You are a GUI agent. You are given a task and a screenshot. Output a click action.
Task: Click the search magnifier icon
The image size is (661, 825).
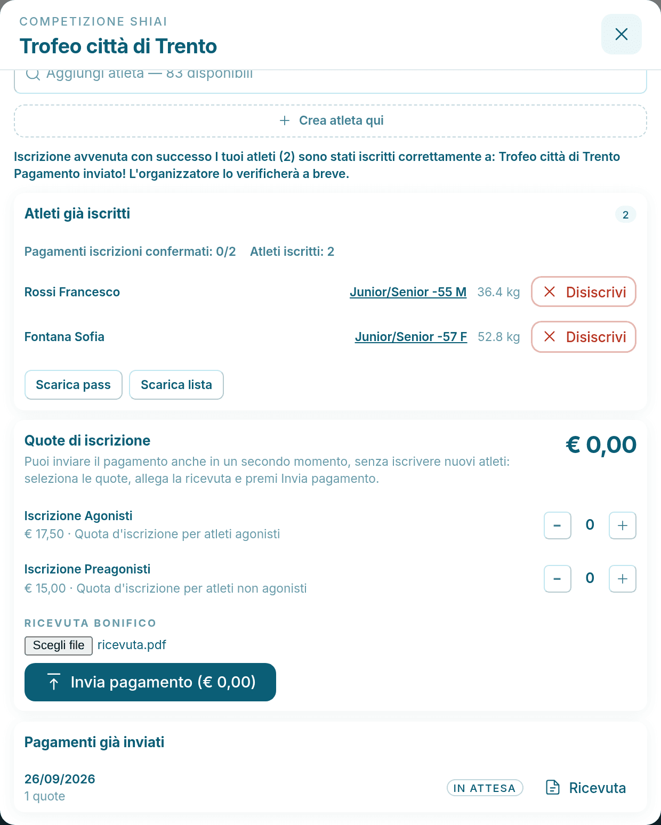33,75
